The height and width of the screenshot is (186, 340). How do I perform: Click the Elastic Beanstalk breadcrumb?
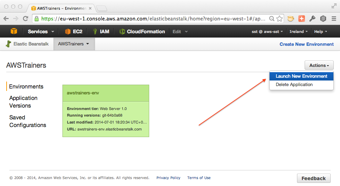[x=27, y=44]
